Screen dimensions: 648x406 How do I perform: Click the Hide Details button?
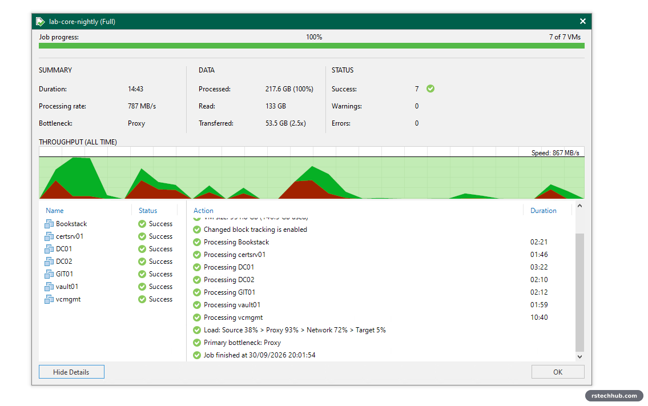pyautogui.click(x=71, y=372)
